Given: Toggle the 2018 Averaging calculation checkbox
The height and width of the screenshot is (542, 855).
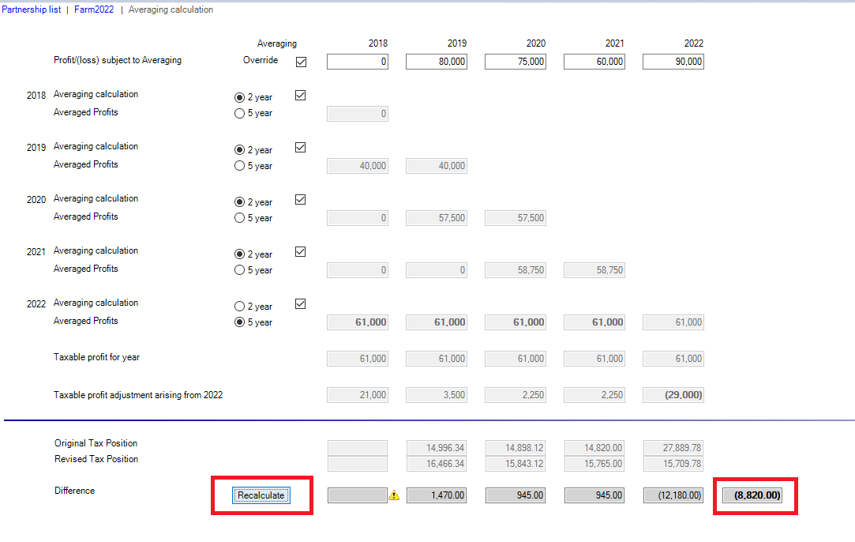Looking at the screenshot, I should click(x=301, y=95).
